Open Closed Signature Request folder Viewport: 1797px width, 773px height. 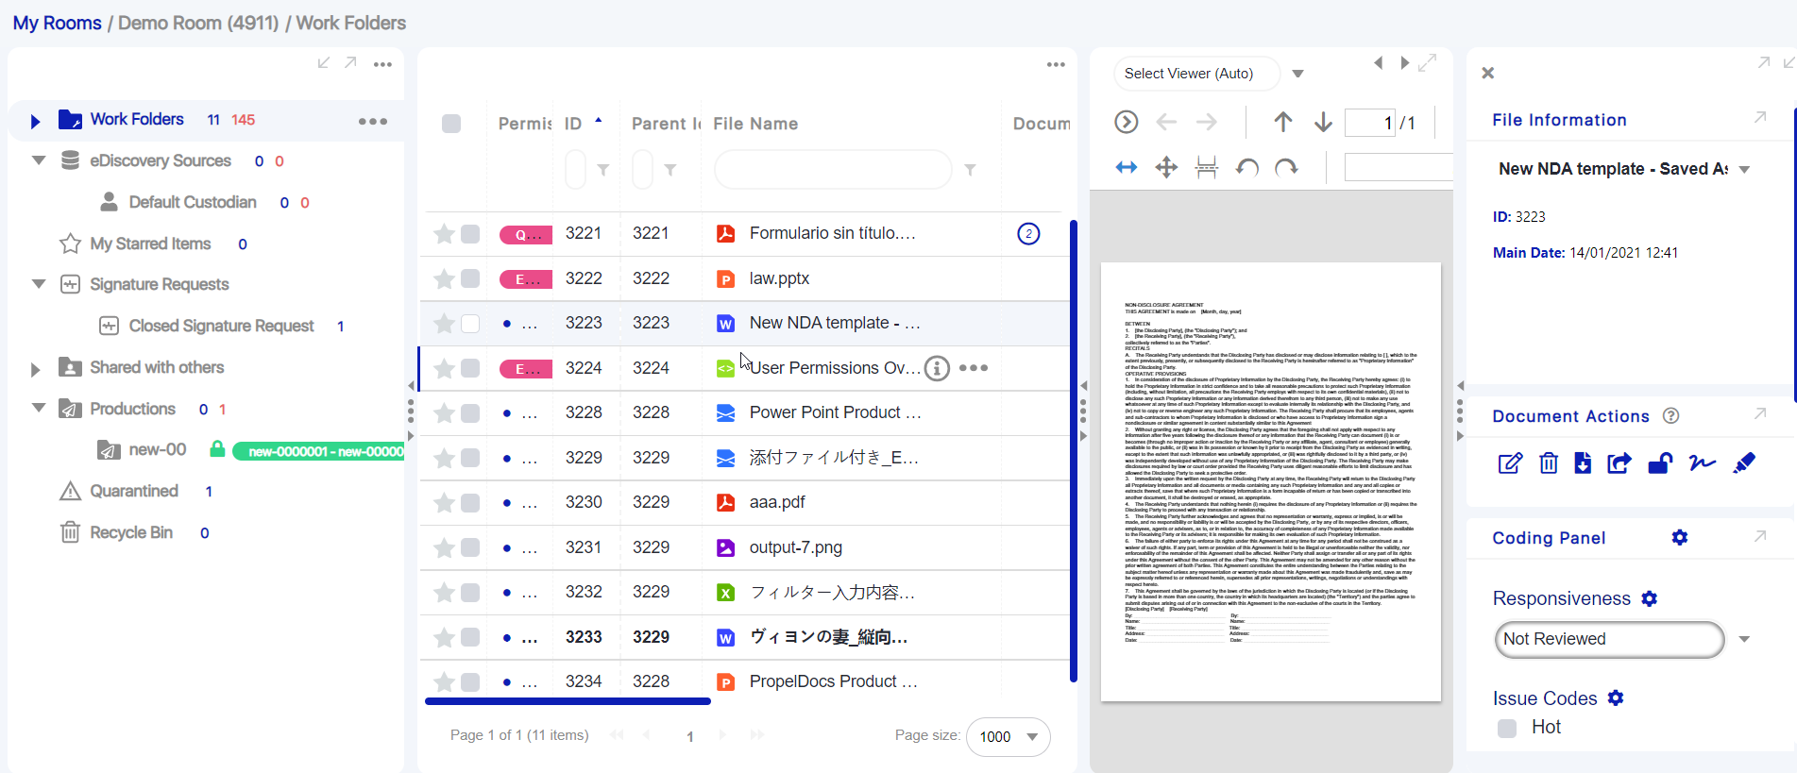[x=221, y=326]
